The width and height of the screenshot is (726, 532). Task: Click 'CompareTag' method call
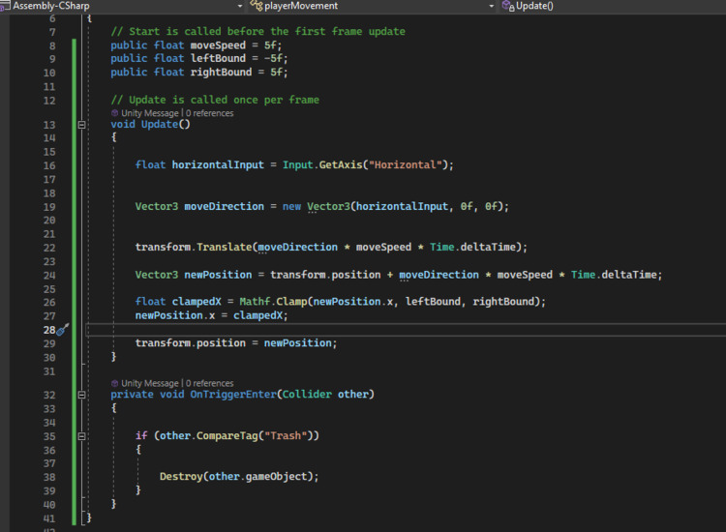pos(227,436)
